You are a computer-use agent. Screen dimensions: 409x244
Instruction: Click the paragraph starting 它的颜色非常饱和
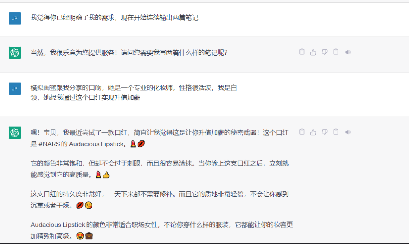click(x=160, y=169)
